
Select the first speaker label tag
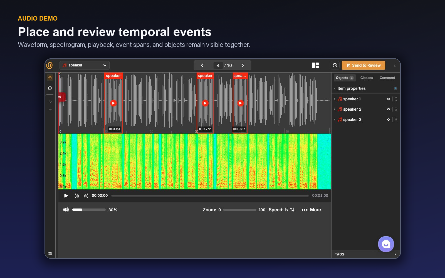(x=113, y=76)
